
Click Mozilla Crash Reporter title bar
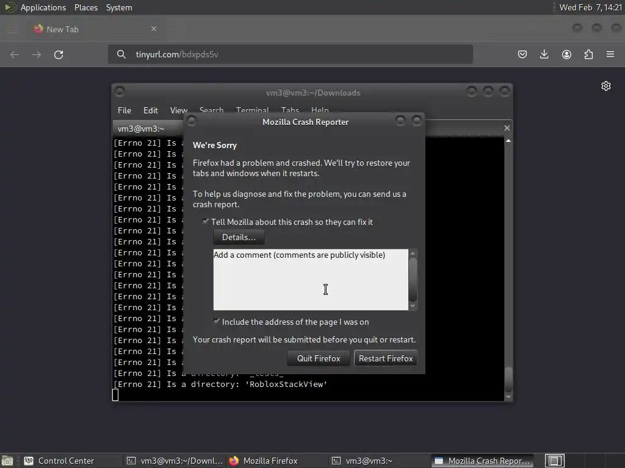tap(305, 122)
